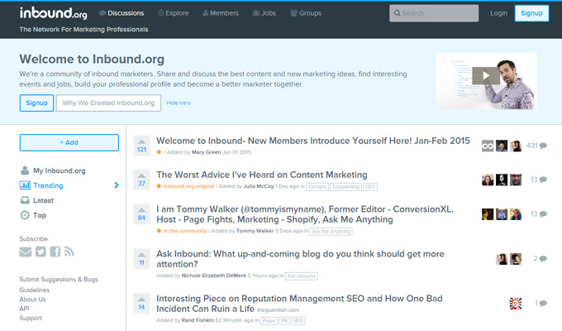Open the Support link
562x331 pixels.
[x=31, y=318]
